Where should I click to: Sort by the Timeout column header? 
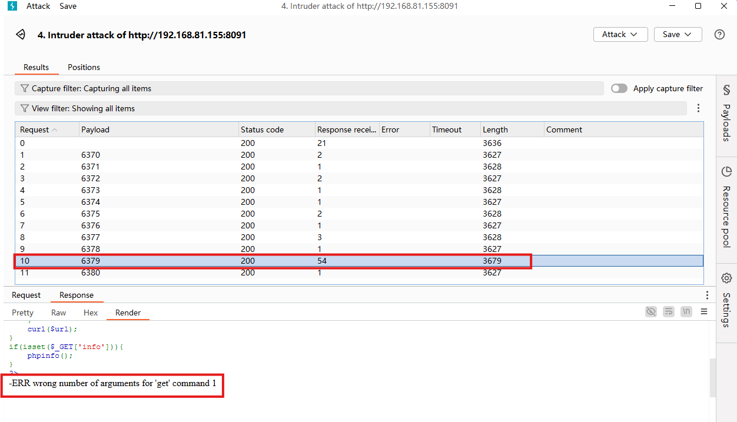(455, 129)
